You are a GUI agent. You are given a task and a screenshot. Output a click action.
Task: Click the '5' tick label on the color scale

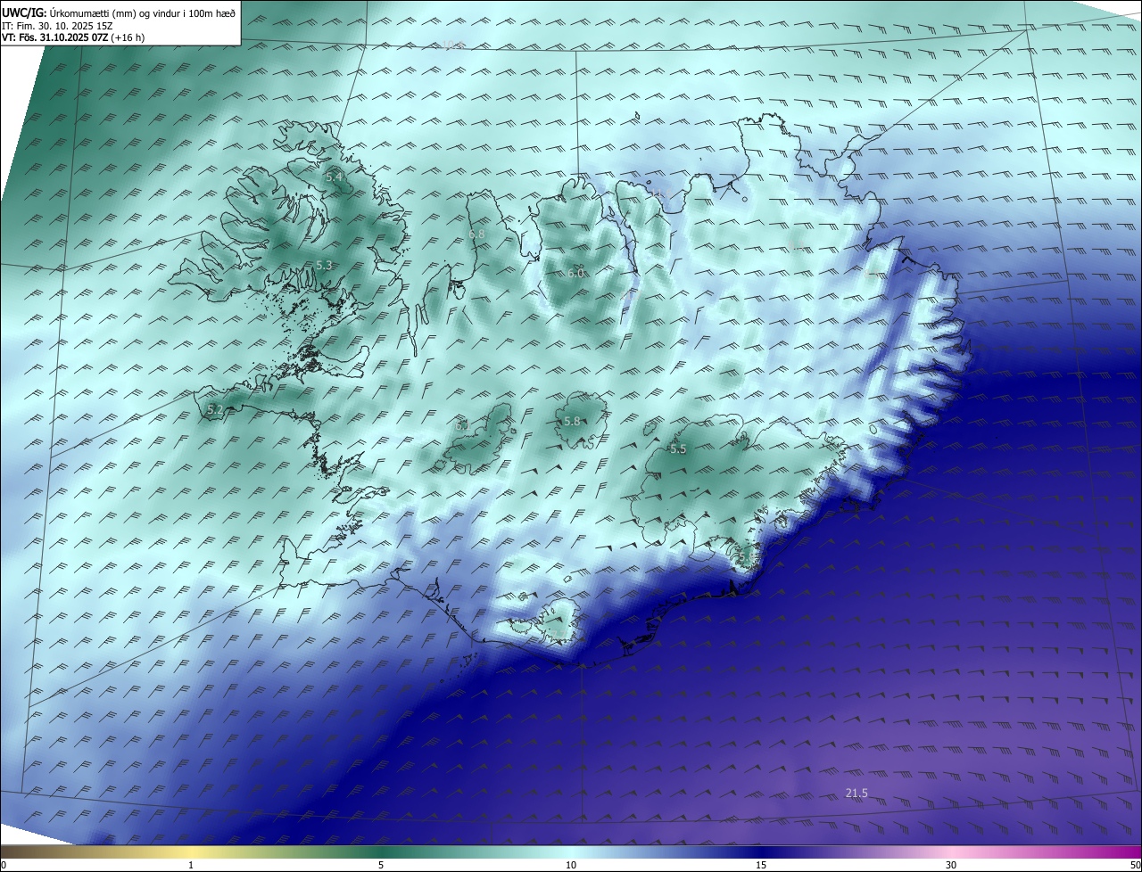pyautogui.click(x=381, y=865)
